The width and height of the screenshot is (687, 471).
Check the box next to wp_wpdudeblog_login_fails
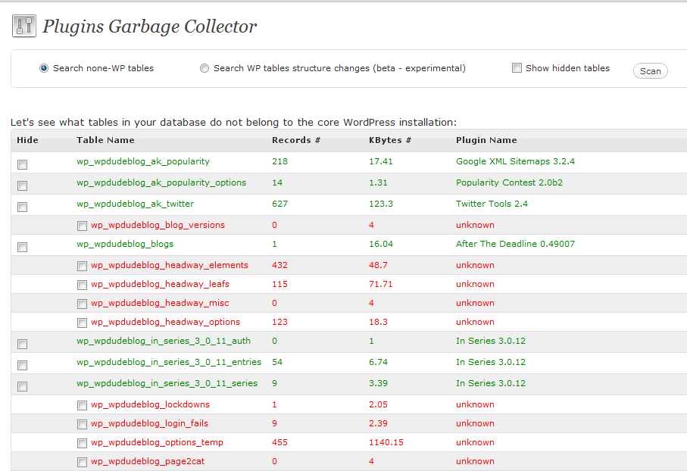point(82,424)
